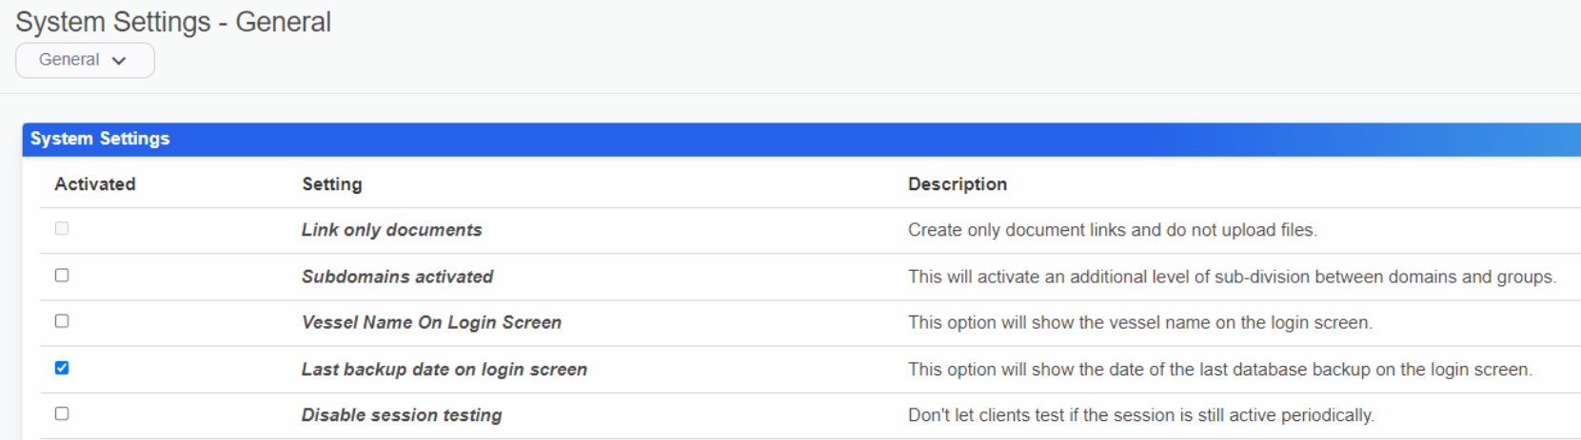The height and width of the screenshot is (440, 1581).
Task: Enable Vessel Name On Login Screen checkbox
Action: click(62, 321)
